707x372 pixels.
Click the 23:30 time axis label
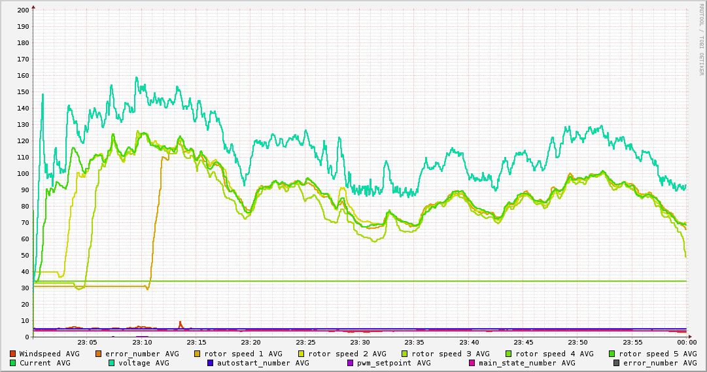pos(360,343)
